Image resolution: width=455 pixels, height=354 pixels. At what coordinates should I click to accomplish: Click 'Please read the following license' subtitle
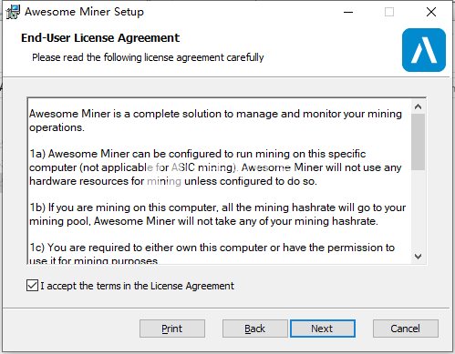tap(148, 57)
